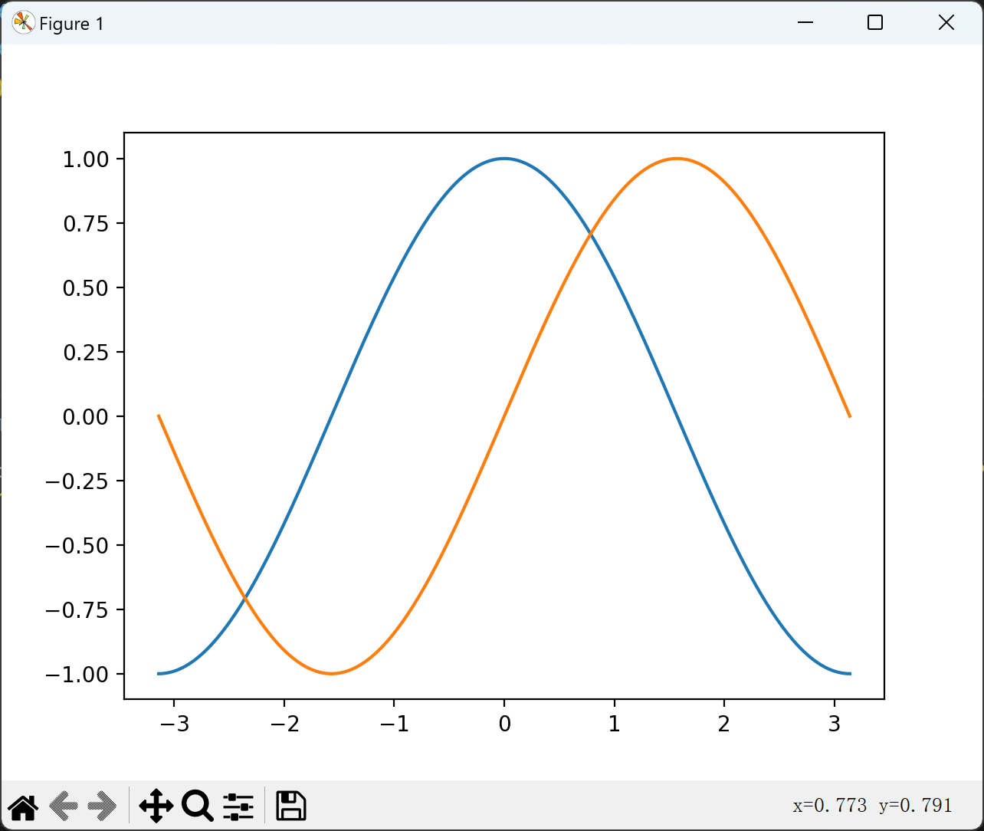Click the 0 x-axis tick label
The image size is (984, 831).
[x=504, y=724]
